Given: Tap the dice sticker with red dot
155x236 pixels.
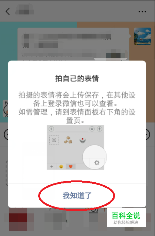Looking at the screenshot, I should click(x=83, y=140).
